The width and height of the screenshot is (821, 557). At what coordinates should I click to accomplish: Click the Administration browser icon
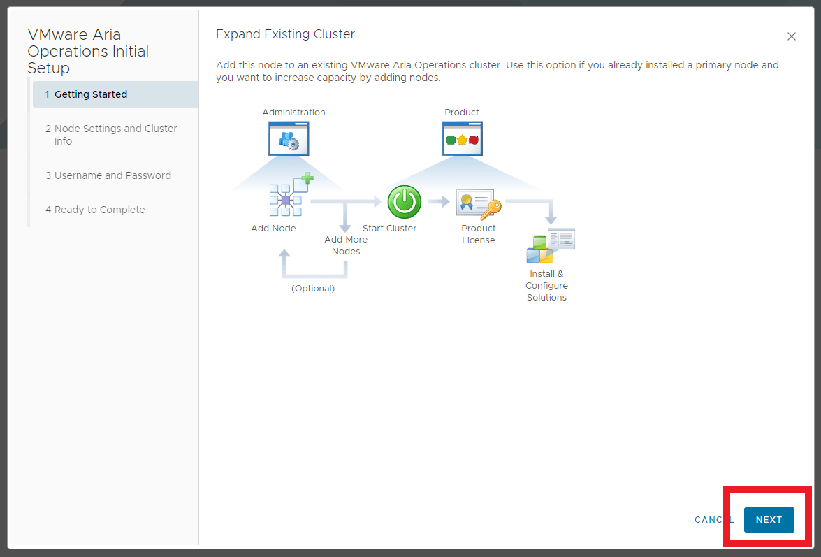pos(289,138)
